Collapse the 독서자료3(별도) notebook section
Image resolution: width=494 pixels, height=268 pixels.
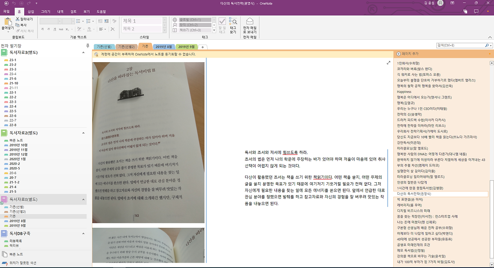[83, 52]
